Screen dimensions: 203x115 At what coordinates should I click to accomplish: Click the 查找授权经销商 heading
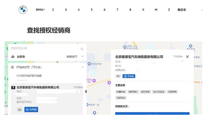pyautogui.click(x=49, y=30)
